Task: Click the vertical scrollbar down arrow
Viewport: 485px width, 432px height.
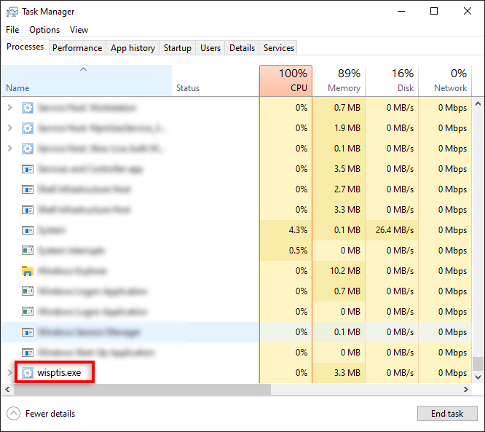Action: 478,377
